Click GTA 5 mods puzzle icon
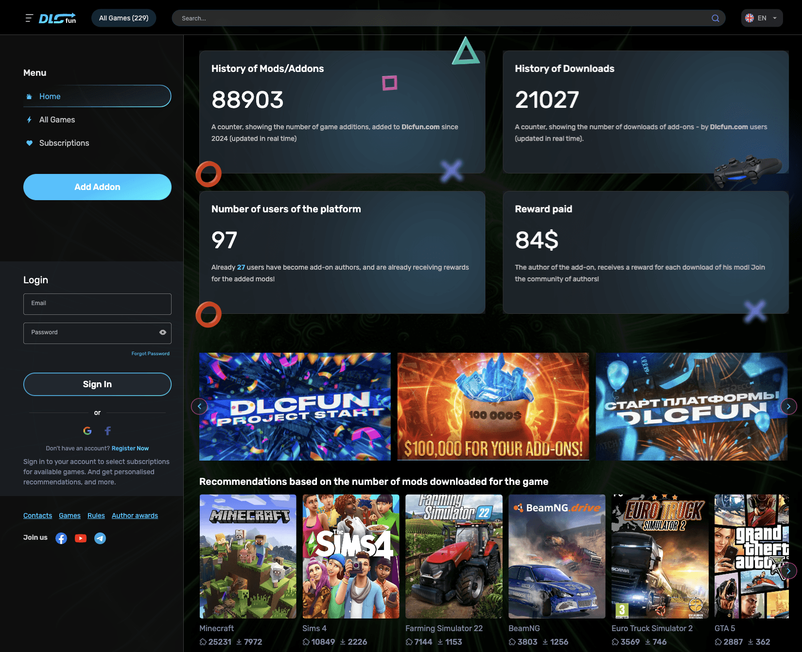The image size is (802, 652). click(x=718, y=642)
